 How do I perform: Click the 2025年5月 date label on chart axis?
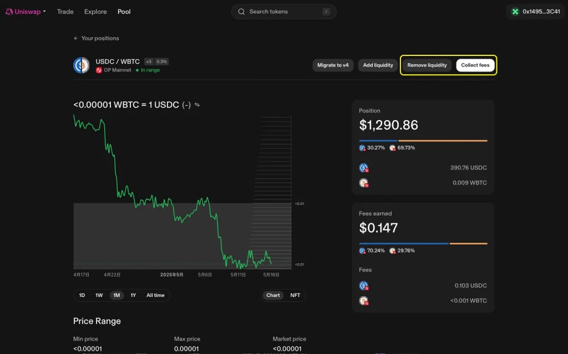pos(172,275)
